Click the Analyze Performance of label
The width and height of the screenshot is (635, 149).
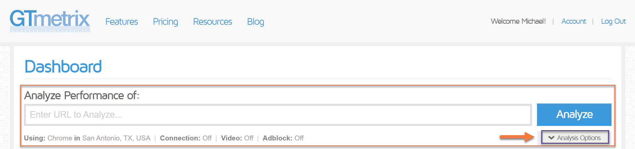(82, 96)
